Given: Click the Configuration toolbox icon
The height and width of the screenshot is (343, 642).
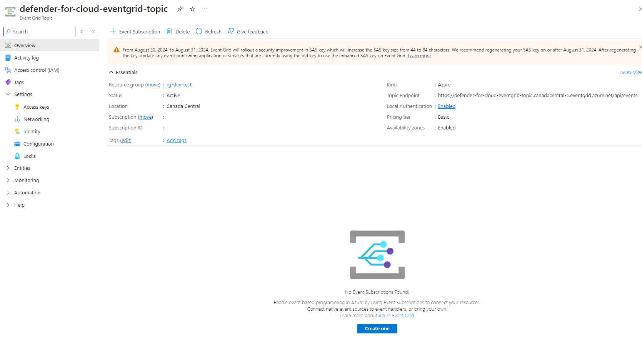Looking at the screenshot, I should pos(17,144).
